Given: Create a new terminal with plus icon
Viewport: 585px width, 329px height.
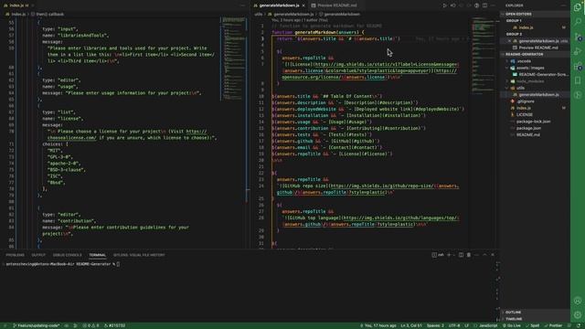Looking at the screenshot, I should point(449,255).
